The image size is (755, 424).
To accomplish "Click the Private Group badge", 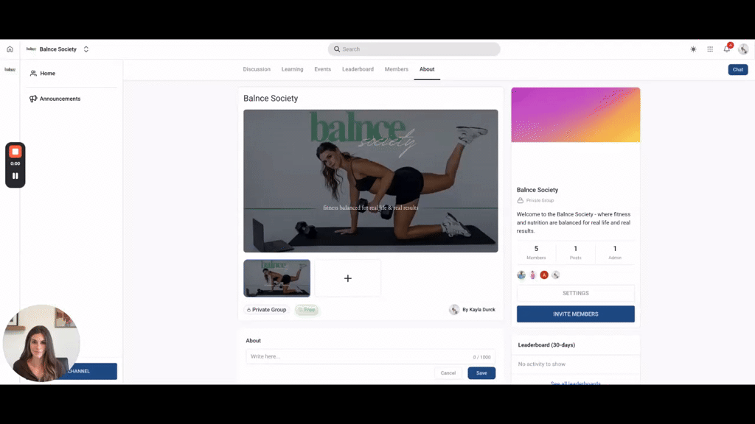I will (266, 310).
